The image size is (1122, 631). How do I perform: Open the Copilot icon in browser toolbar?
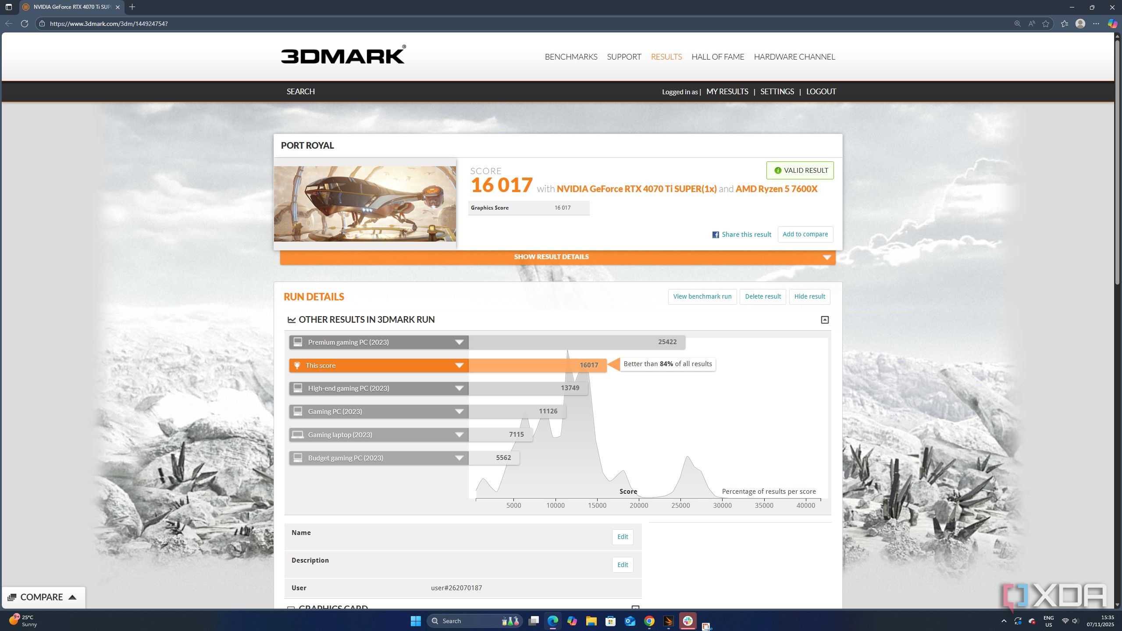point(1112,24)
